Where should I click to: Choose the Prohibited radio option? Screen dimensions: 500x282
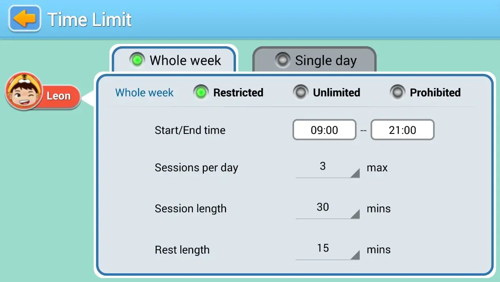pos(397,92)
